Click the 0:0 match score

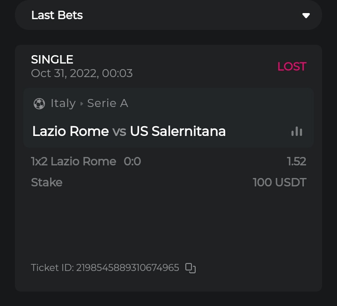click(x=132, y=162)
